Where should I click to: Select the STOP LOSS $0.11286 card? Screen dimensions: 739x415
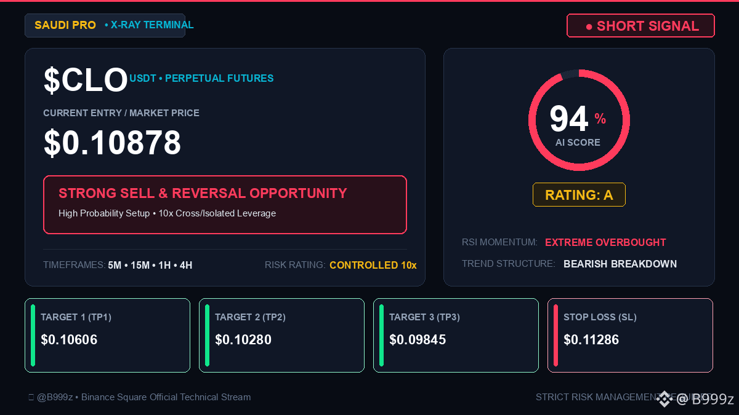630,335
